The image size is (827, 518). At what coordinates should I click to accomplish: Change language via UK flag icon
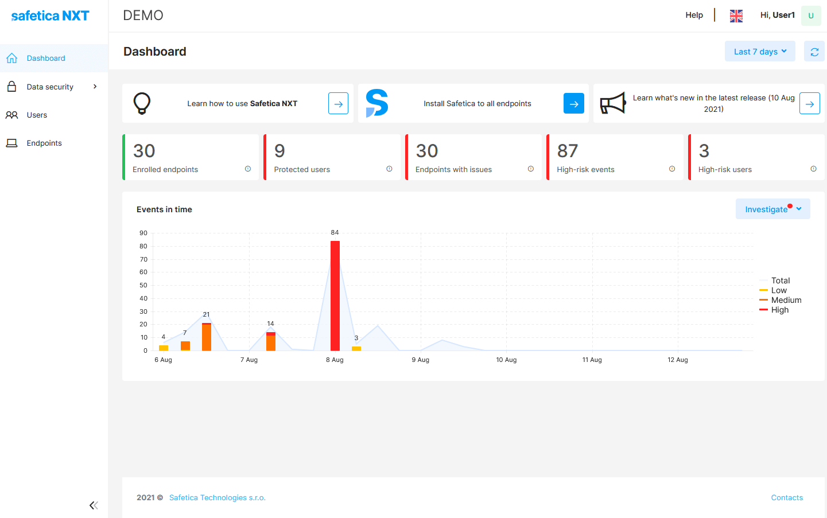click(x=736, y=15)
